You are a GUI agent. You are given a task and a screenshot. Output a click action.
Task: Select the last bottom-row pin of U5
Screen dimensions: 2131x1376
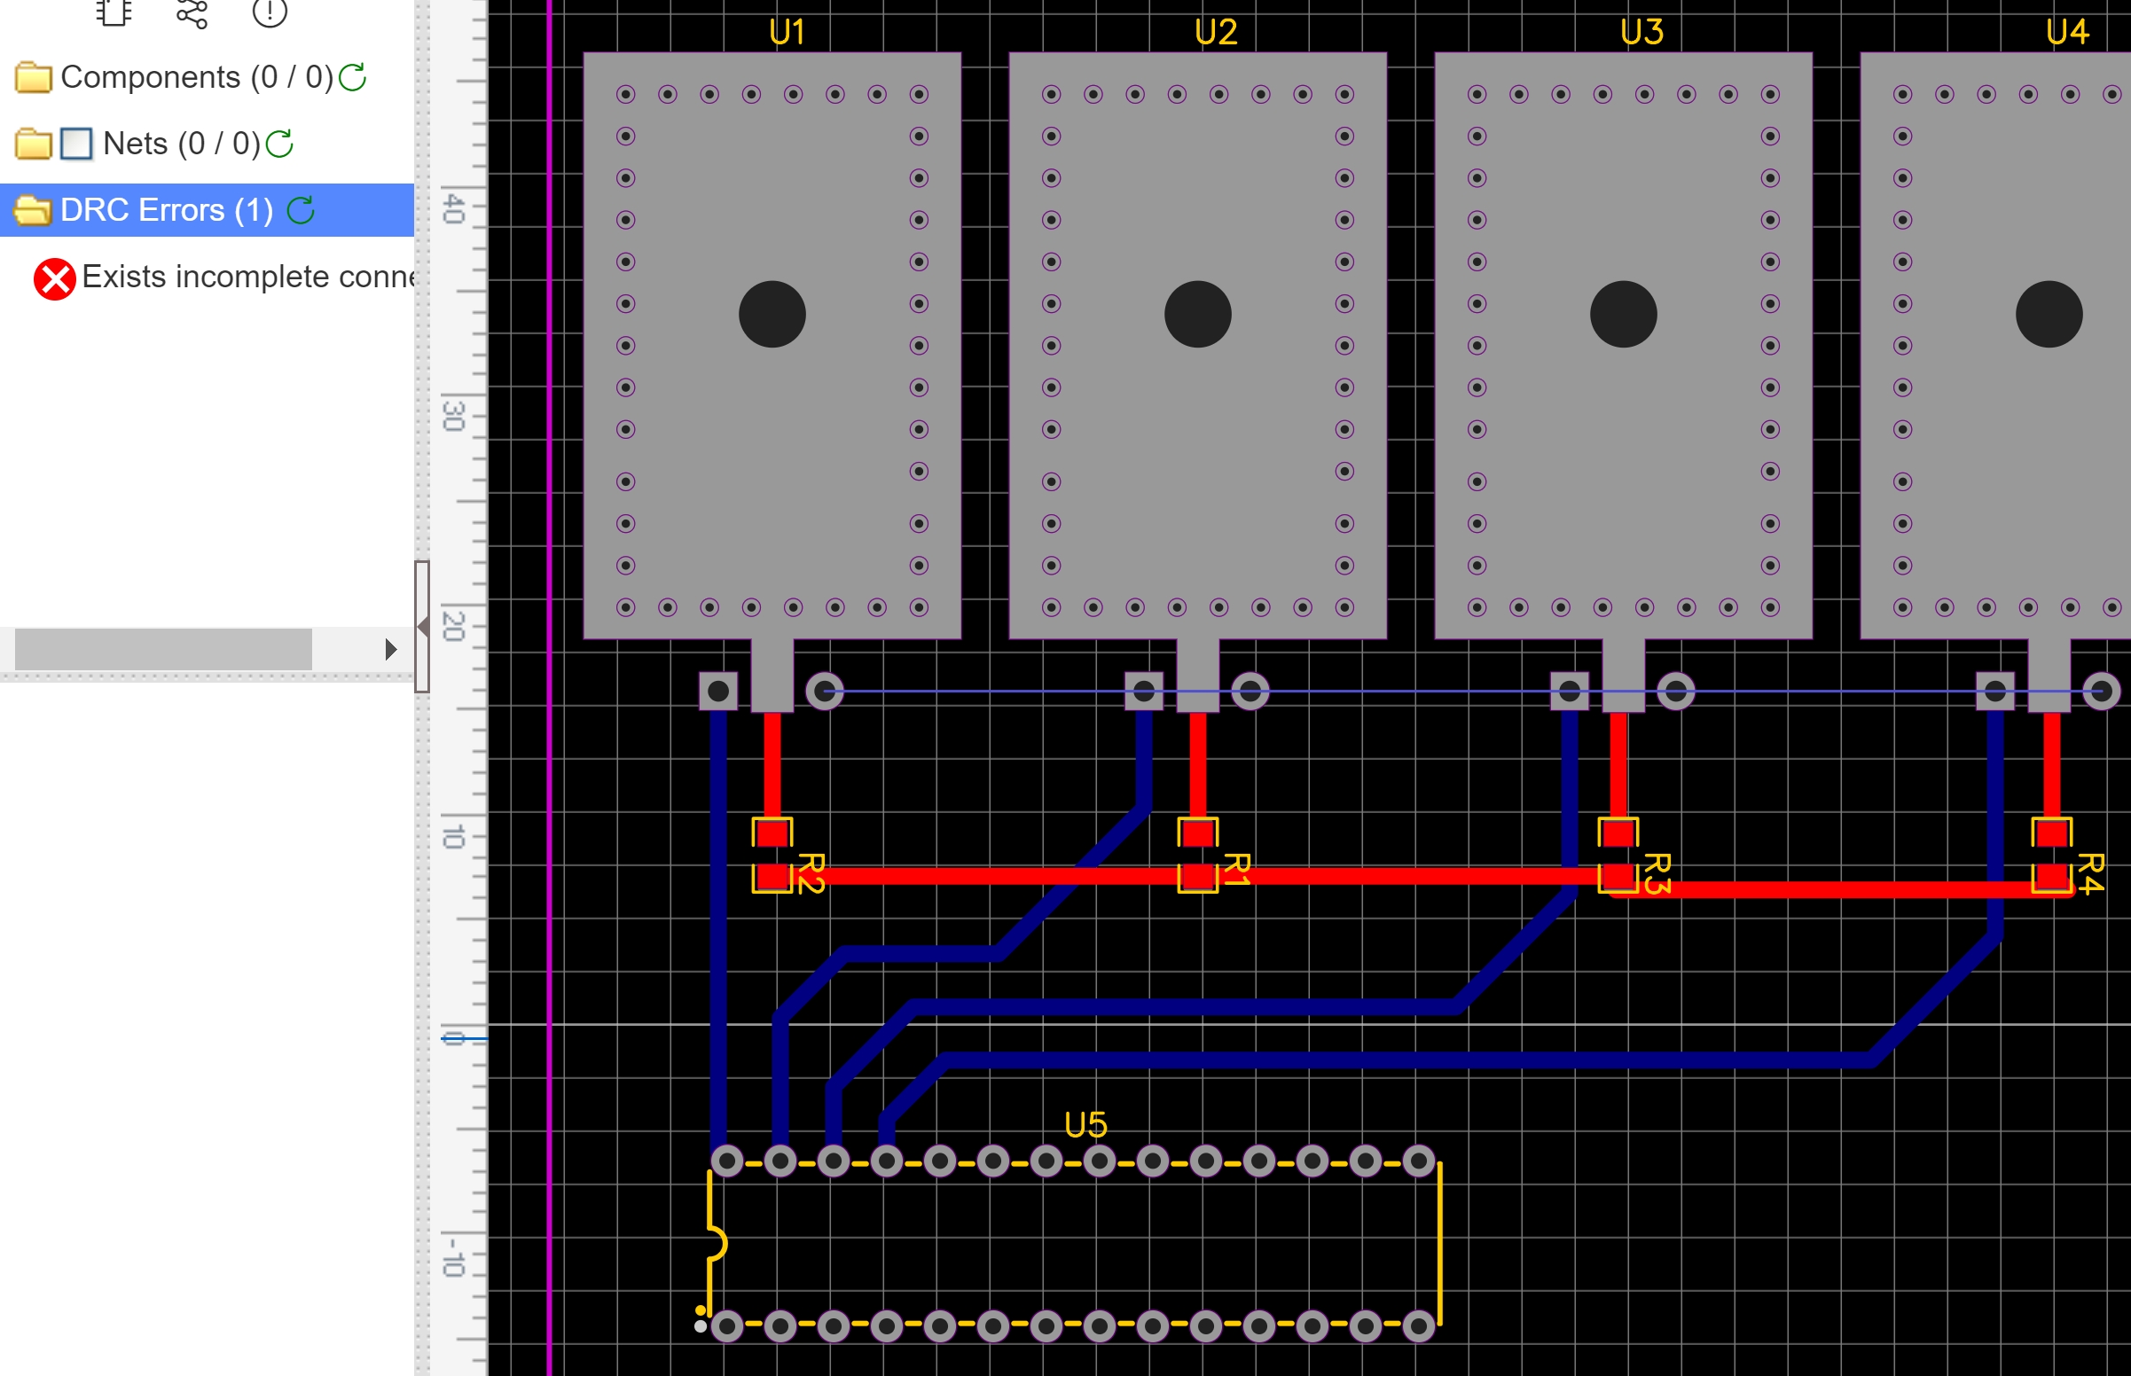[x=1419, y=1326]
